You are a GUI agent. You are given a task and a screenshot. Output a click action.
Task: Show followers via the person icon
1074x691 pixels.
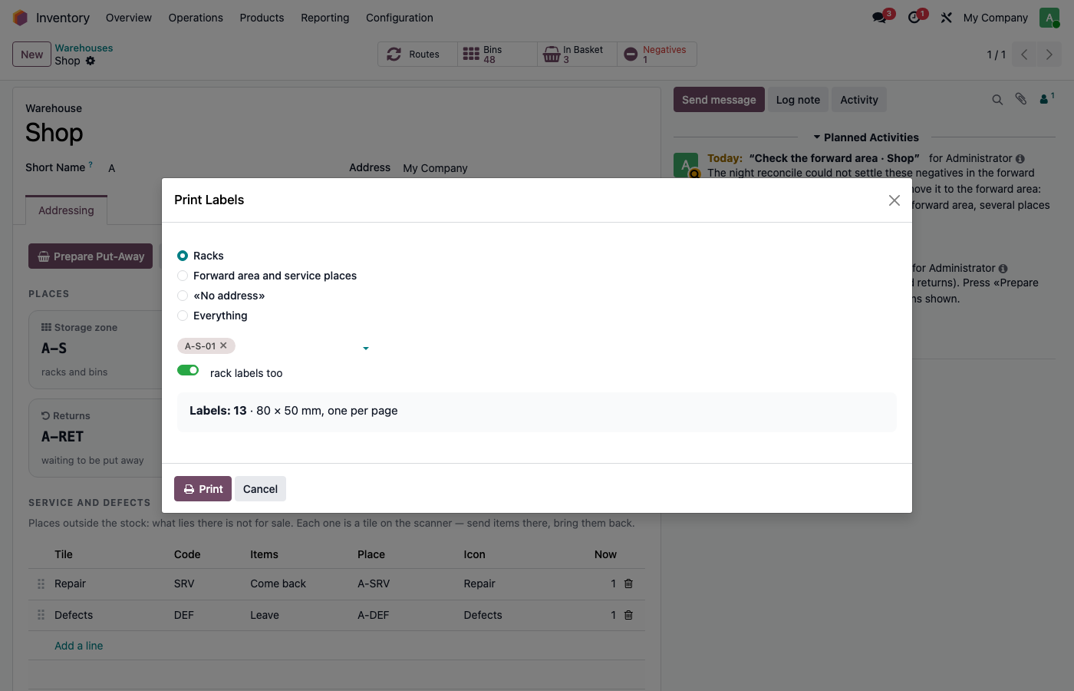point(1046,99)
